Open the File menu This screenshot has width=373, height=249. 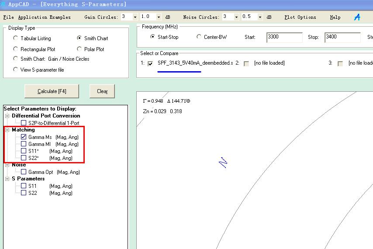[x=9, y=17]
